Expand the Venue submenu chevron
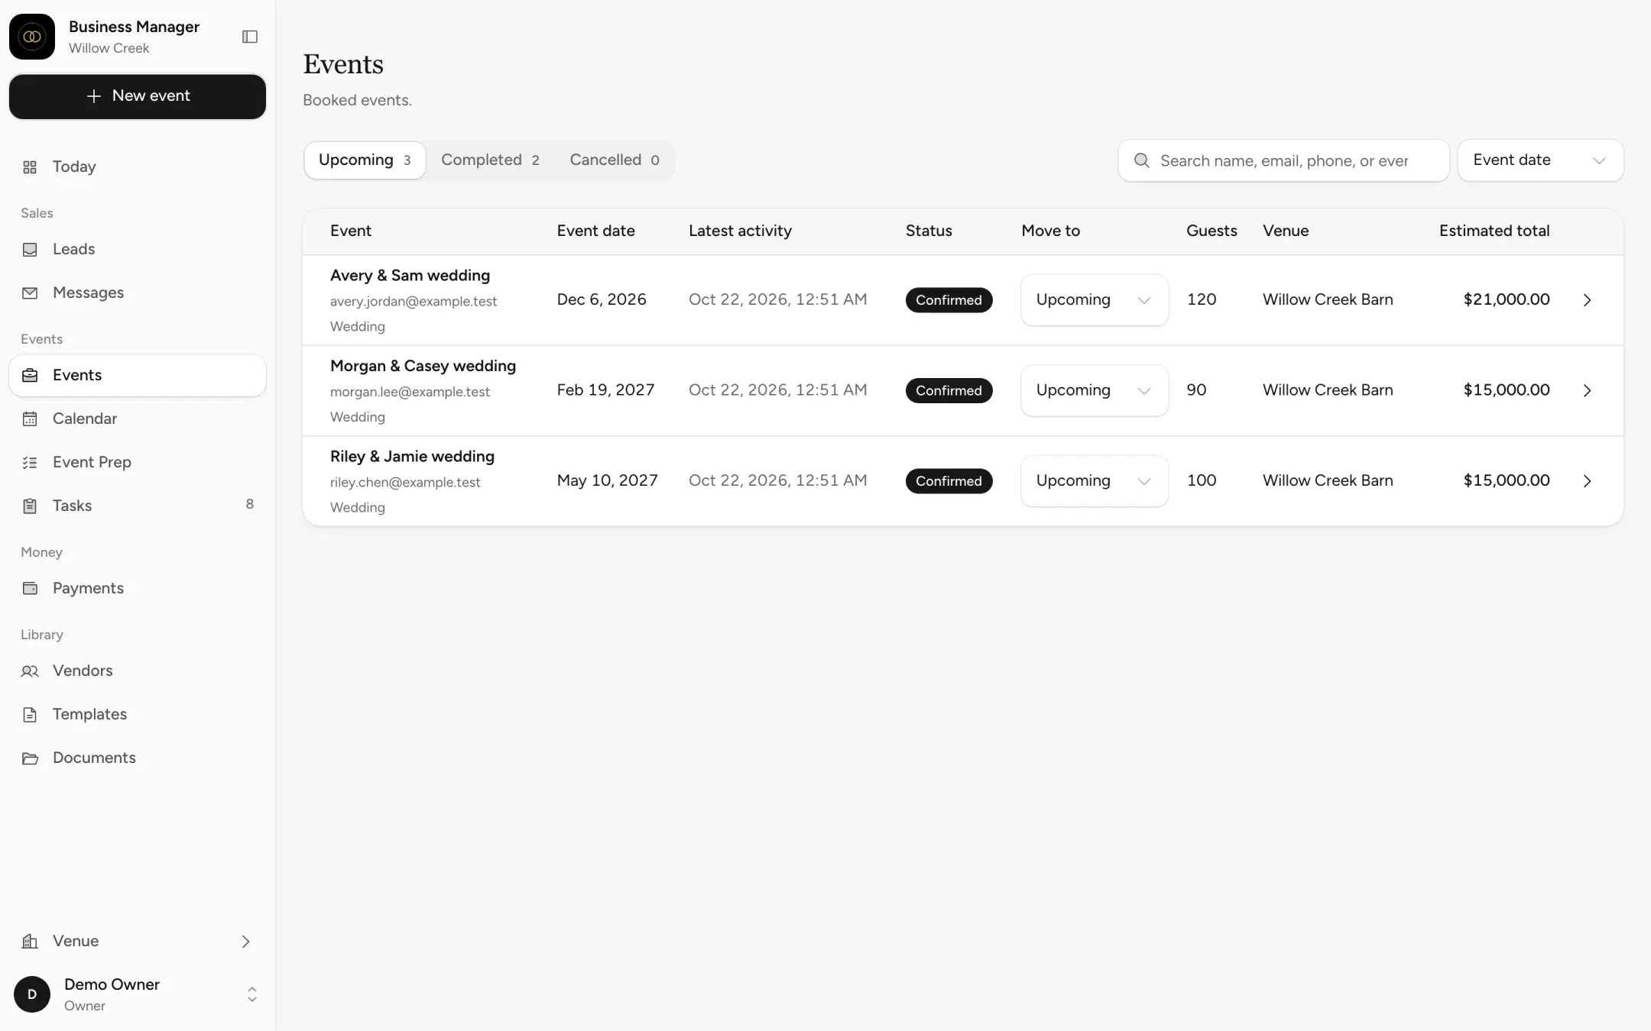Image resolution: width=1651 pixels, height=1031 pixels. 246,942
